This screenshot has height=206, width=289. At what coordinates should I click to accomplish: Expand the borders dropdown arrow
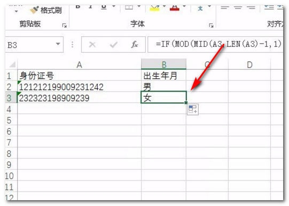pyautogui.click(x=139, y=6)
